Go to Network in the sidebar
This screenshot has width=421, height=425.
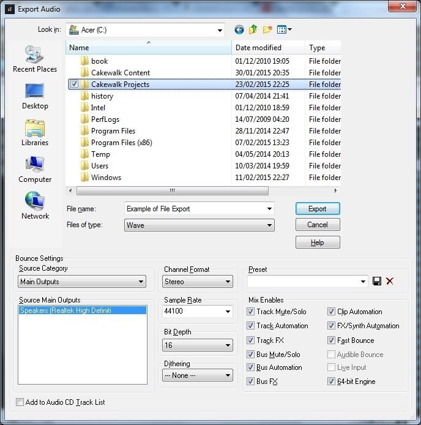coord(35,205)
